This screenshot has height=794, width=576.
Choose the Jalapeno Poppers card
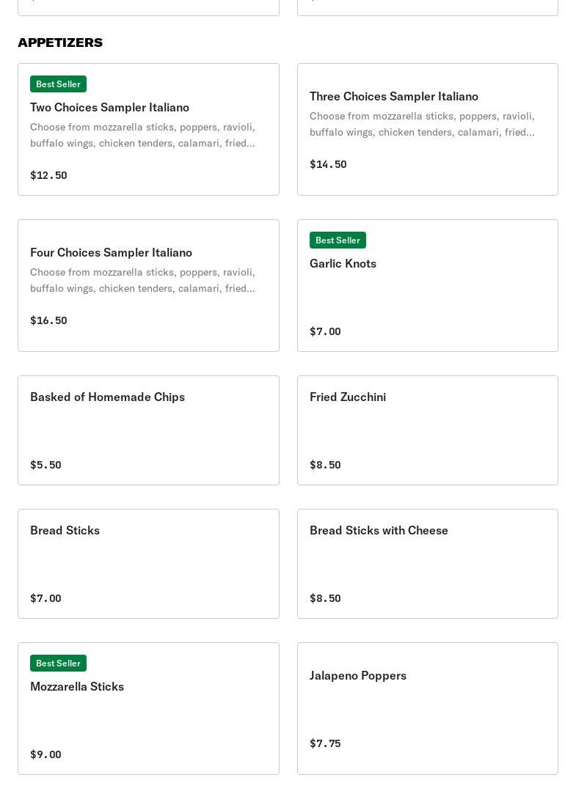coord(428,708)
